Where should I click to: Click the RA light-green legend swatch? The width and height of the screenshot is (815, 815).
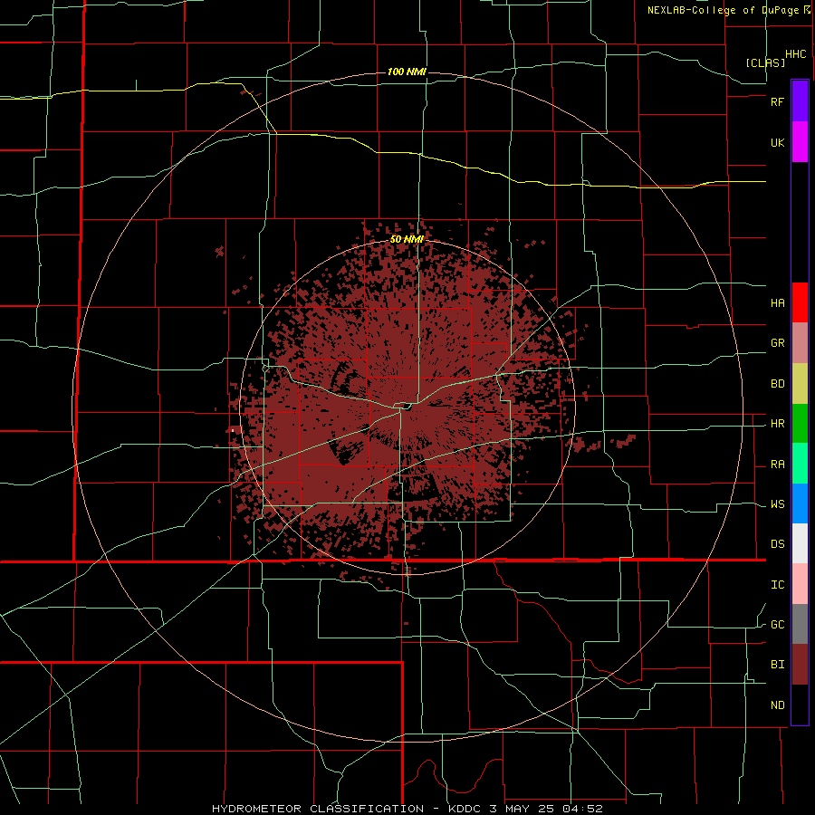[x=800, y=464]
